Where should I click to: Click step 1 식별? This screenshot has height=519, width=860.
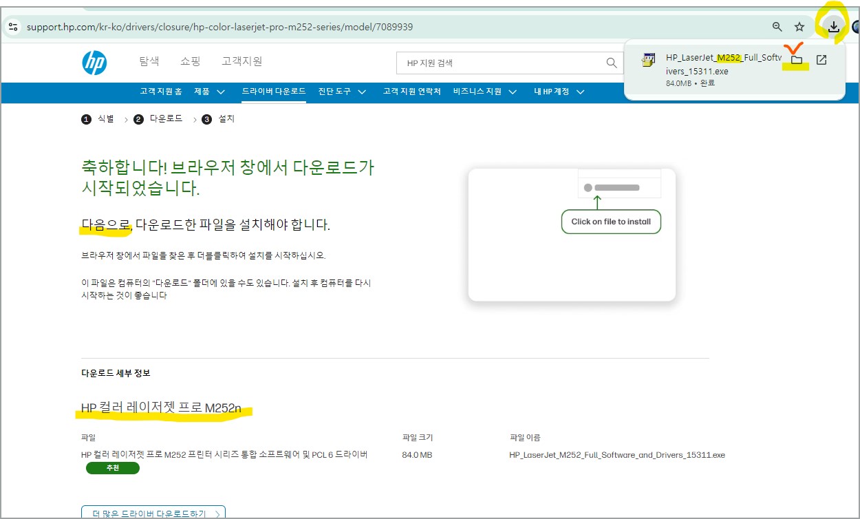pyautogui.click(x=98, y=119)
